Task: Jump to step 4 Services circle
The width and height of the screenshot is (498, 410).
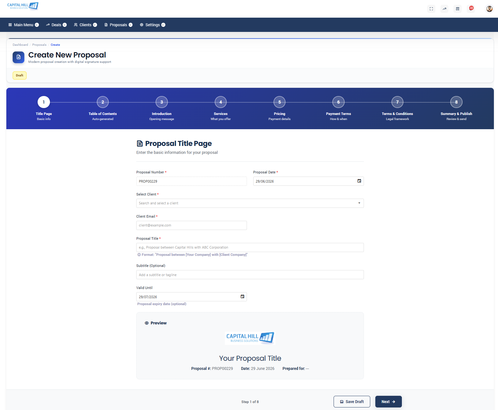Action: click(x=221, y=102)
